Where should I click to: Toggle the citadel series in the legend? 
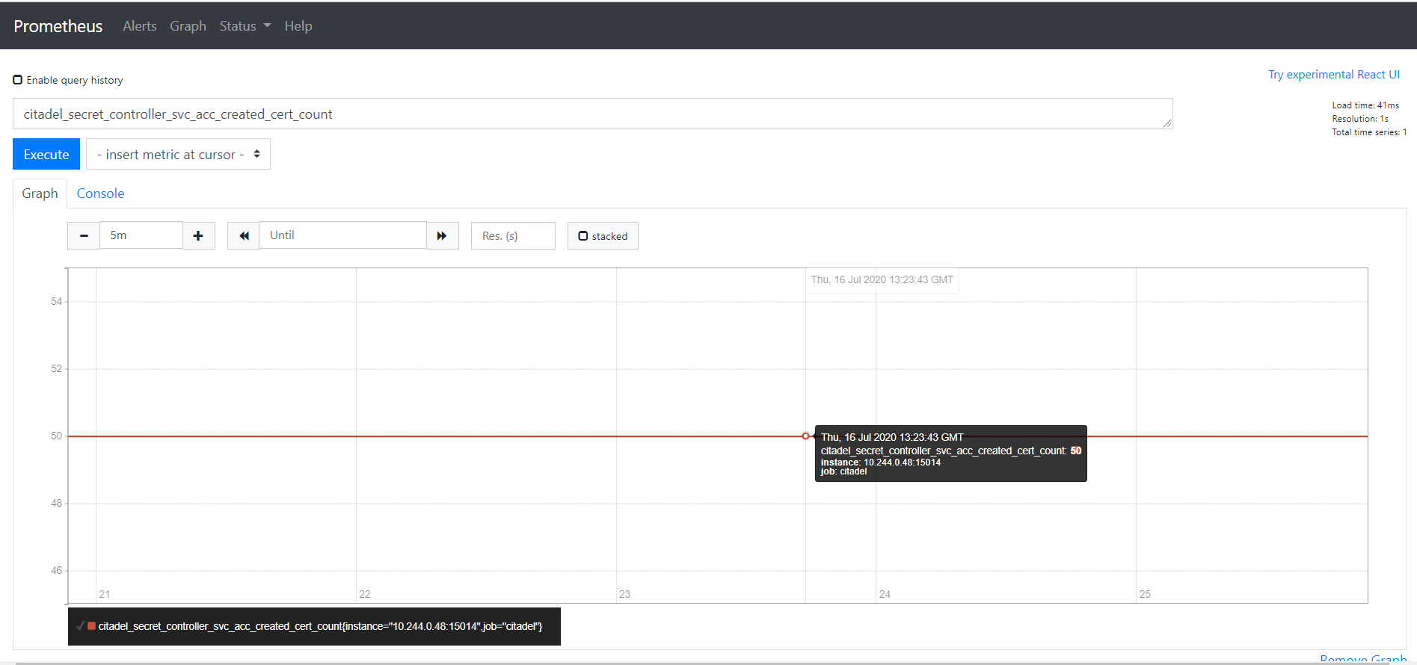(x=320, y=626)
